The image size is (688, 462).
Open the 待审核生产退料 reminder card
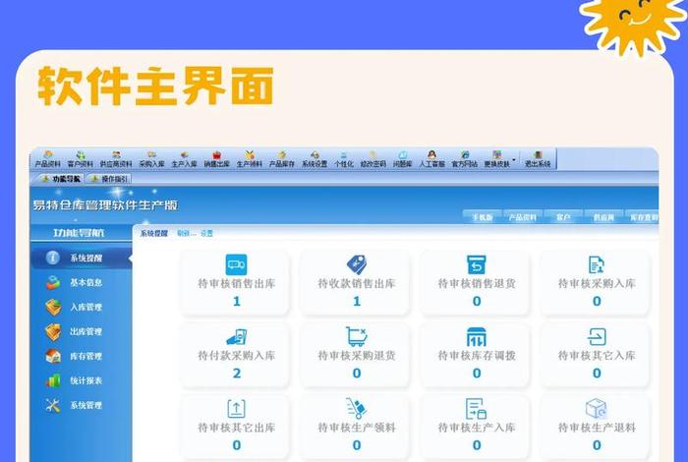pos(597,427)
